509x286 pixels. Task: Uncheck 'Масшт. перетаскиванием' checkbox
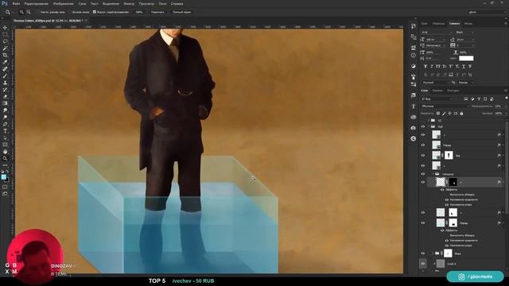(x=95, y=12)
